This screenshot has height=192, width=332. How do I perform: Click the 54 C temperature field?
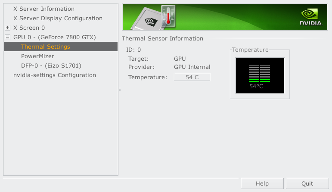pyautogui.click(x=192, y=77)
